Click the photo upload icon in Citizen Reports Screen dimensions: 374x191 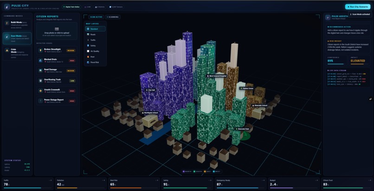tap(57, 29)
